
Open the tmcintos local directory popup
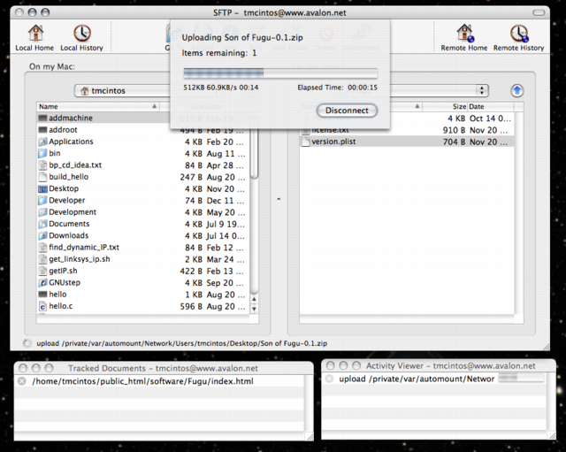pos(122,90)
